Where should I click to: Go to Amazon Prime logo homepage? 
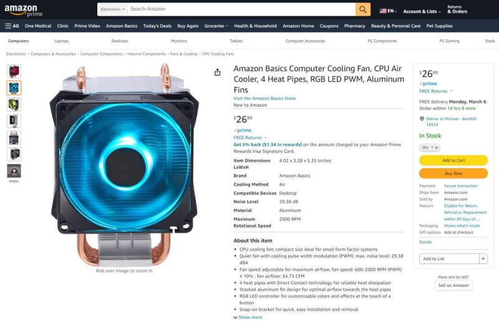click(23, 10)
